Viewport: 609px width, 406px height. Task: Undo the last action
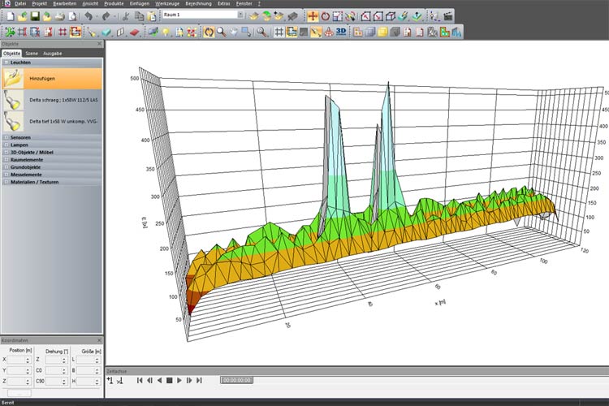pos(89,16)
